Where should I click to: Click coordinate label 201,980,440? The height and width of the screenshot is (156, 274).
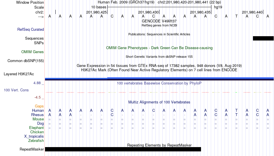(252, 12)
